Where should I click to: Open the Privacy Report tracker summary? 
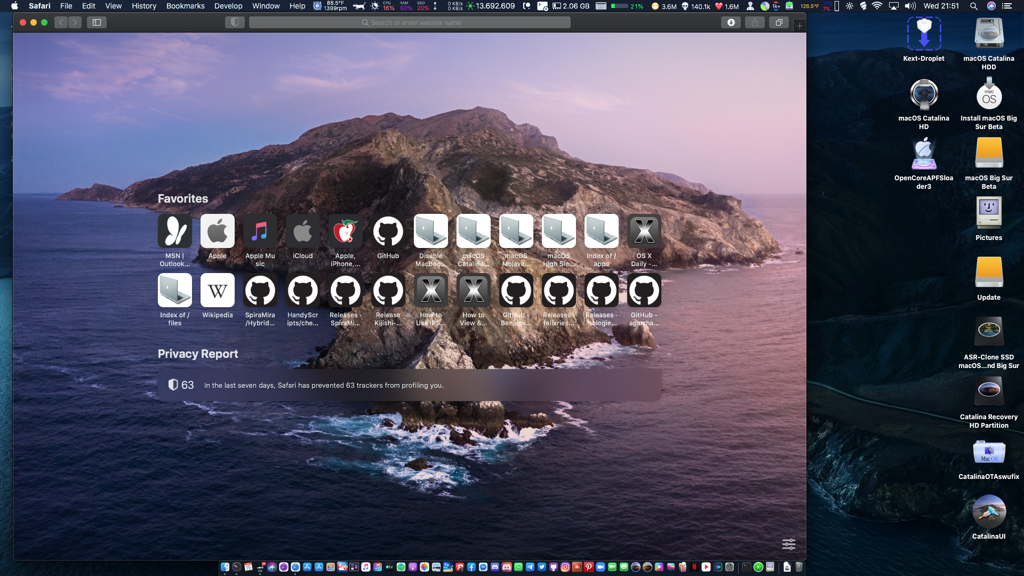point(409,385)
